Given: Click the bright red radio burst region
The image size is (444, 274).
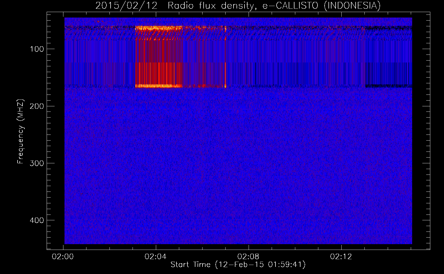Looking at the screenshot, I should [x=159, y=57].
